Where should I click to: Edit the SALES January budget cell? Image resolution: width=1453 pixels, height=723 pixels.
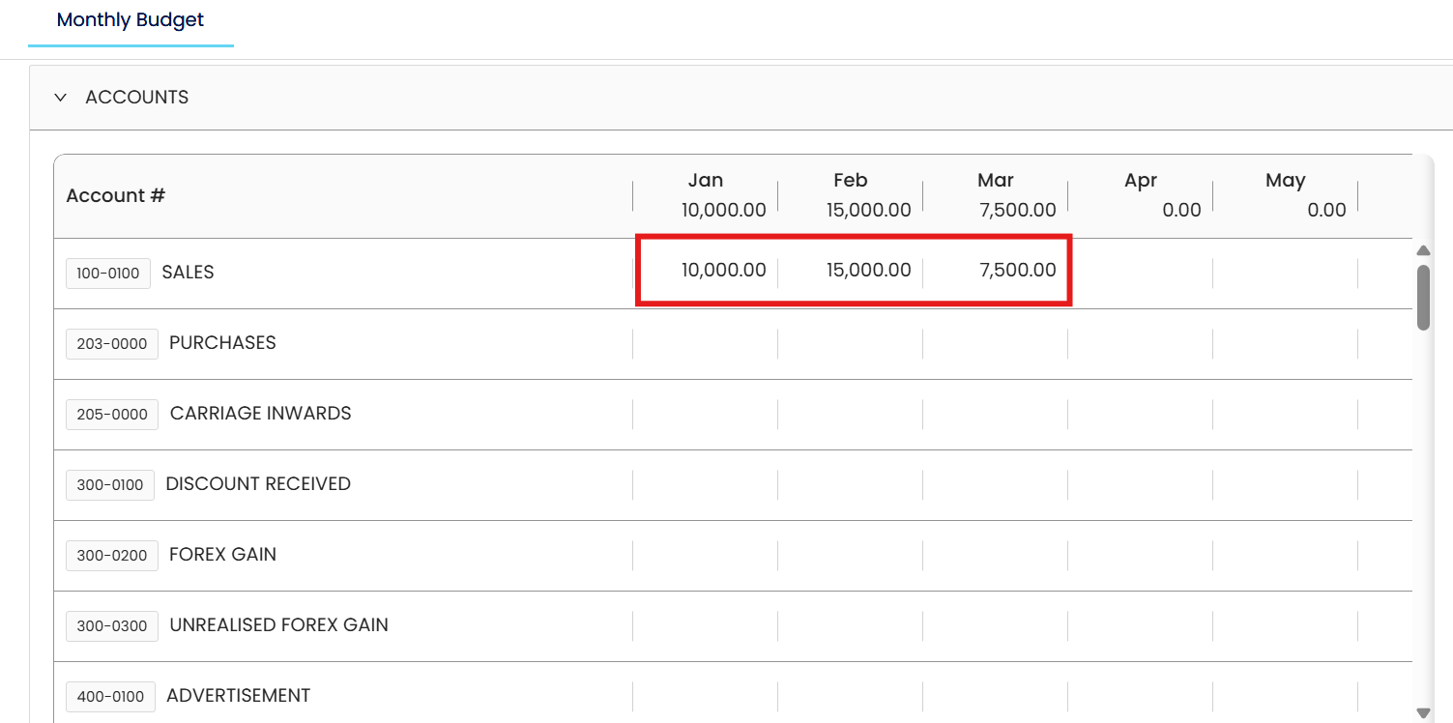[706, 272]
